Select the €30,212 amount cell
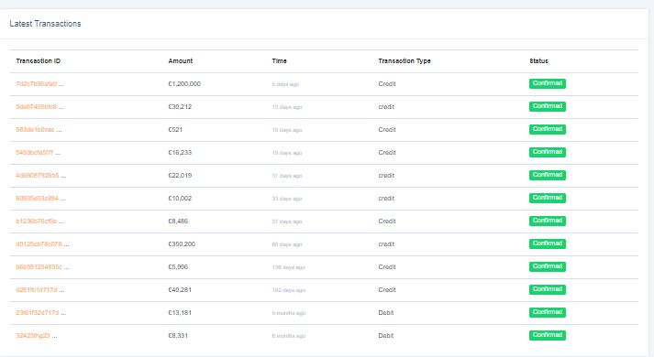Screen dimensions: 654x357 click(180, 107)
